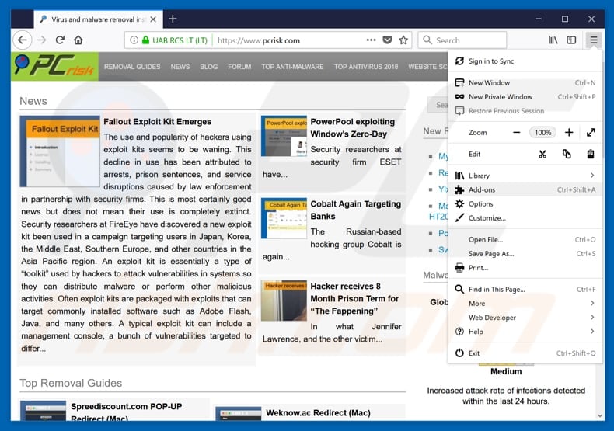Screen dimensions: 614x431
Task: Close the hamburger menu button
Action: click(x=594, y=40)
